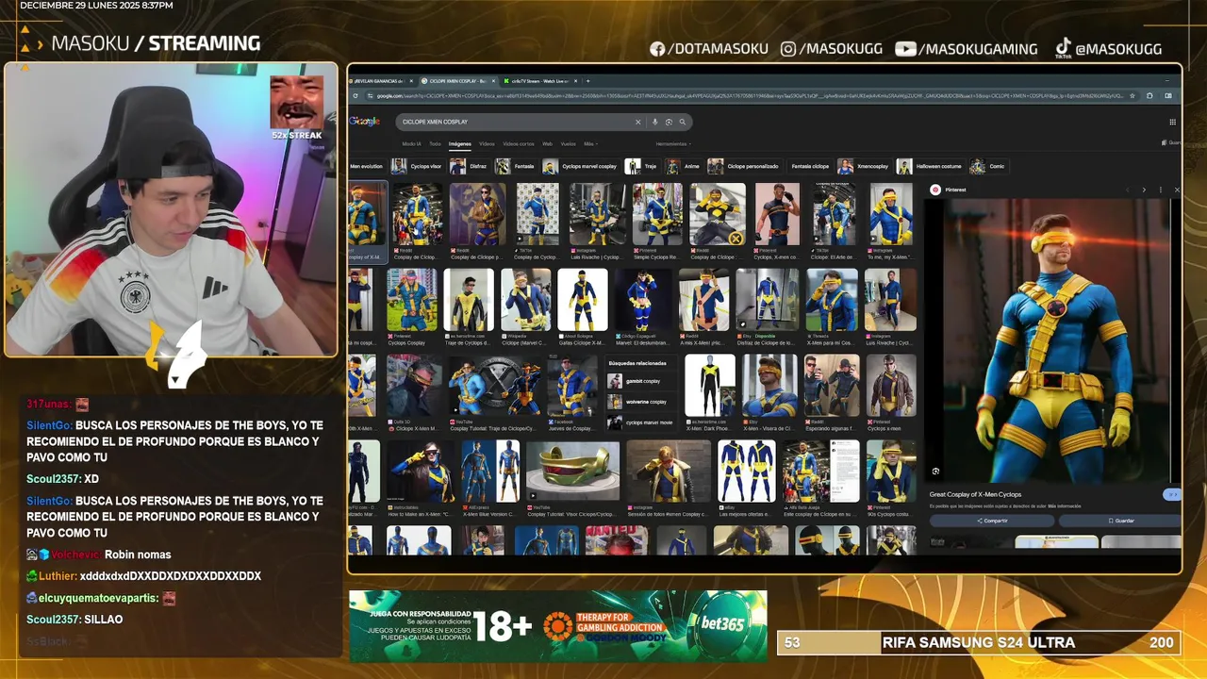This screenshot has width=1207, height=679.
Task: Click the Pinterest source icon in preview
Action: pyautogui.click(x=935, y=190)
